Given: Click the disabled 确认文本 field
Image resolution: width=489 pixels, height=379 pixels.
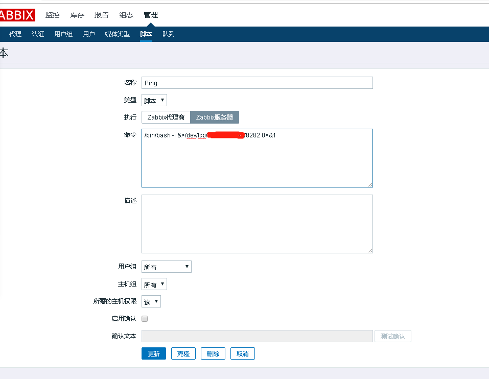Looking at the screenshot, I should 257,336.
